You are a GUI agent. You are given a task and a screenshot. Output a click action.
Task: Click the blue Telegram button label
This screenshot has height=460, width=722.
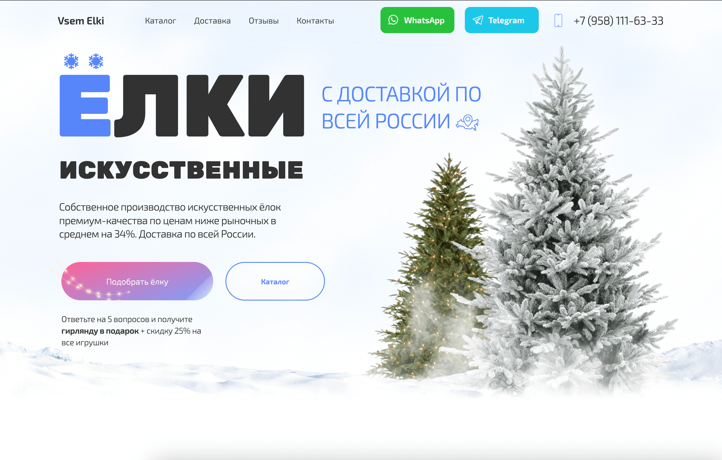pyautogui.click(x=506, y=20)
